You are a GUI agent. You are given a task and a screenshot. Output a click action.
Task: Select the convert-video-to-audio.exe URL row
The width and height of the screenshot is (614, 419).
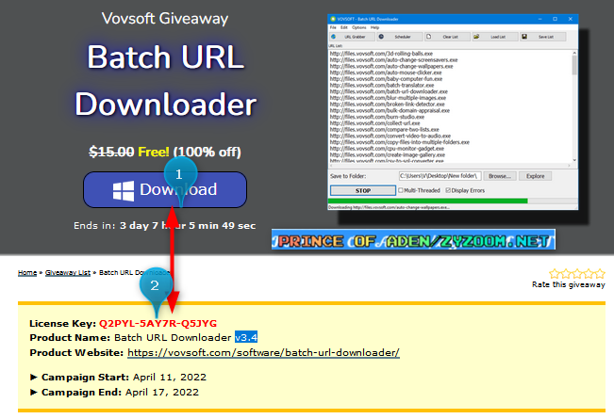click(390, 136)
